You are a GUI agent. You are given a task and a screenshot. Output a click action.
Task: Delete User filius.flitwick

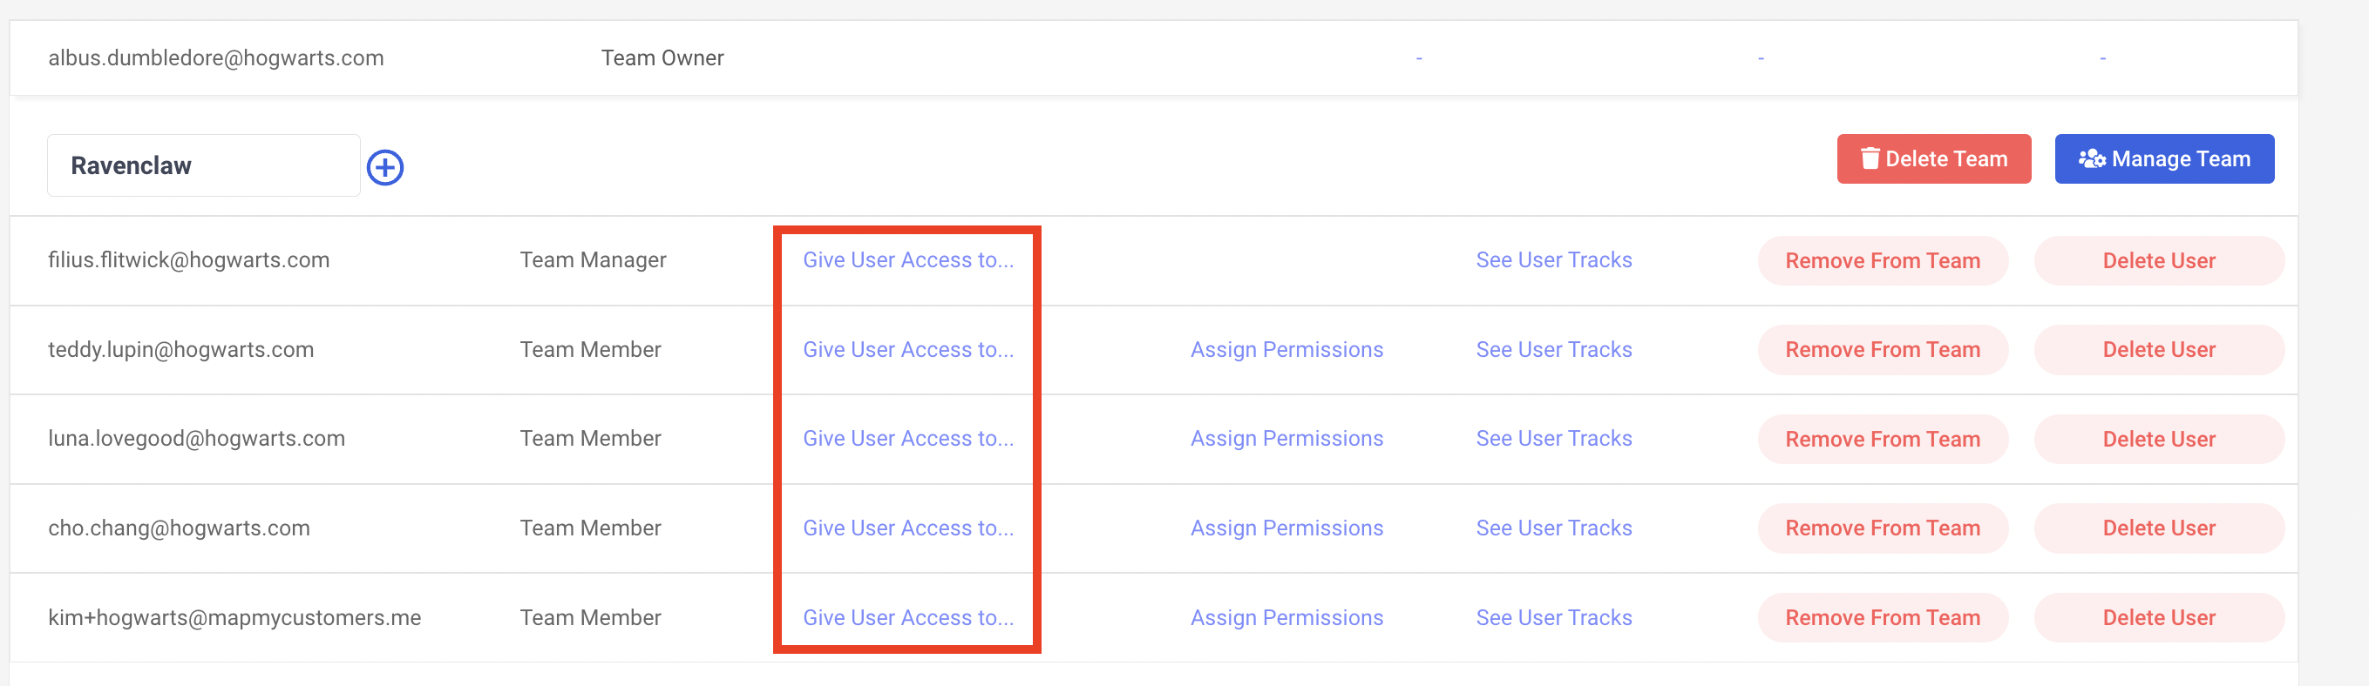2158,261
